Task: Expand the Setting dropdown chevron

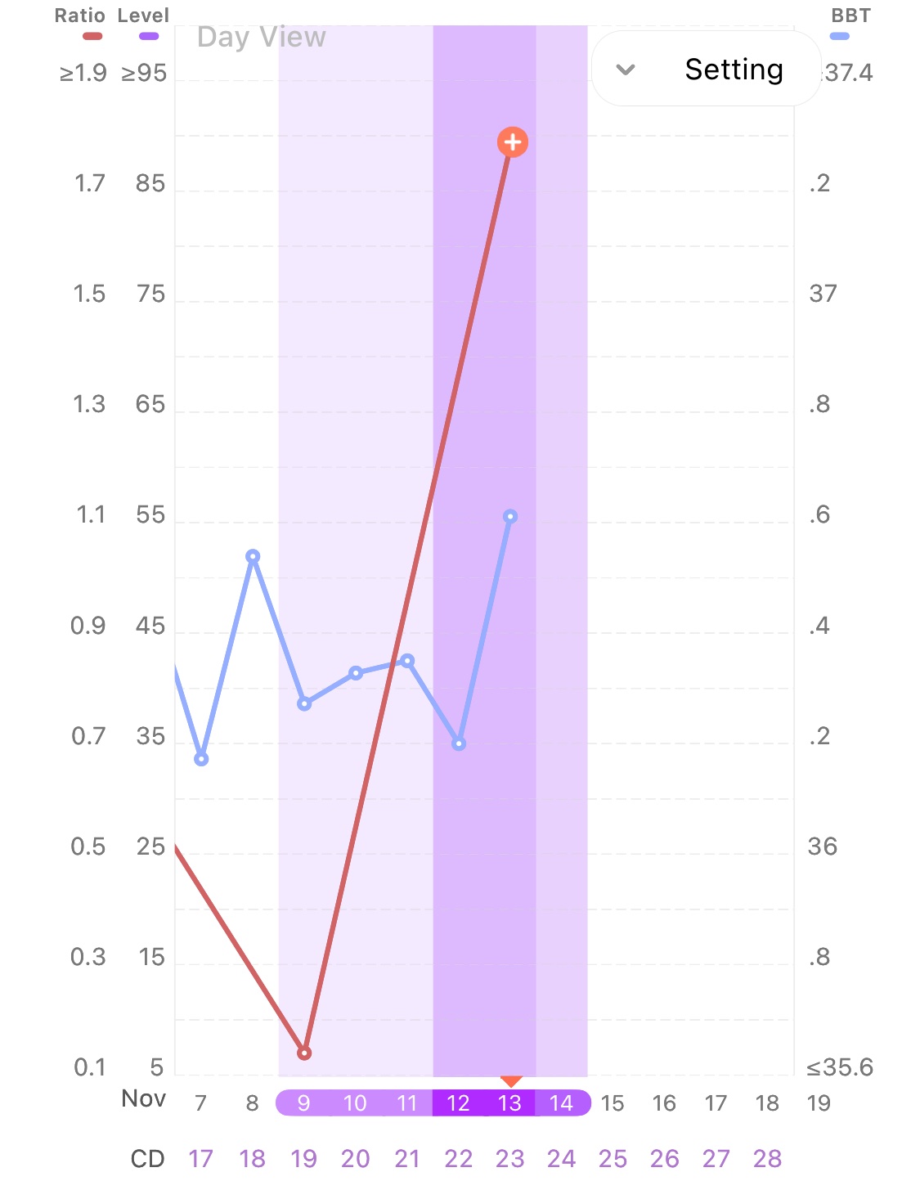Action: (x=626, y=70)
